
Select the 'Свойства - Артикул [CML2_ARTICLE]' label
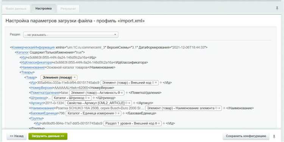click(x=96, y=103)
